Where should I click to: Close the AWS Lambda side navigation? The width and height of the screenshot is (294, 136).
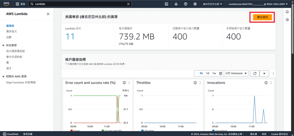coord(48,14)
